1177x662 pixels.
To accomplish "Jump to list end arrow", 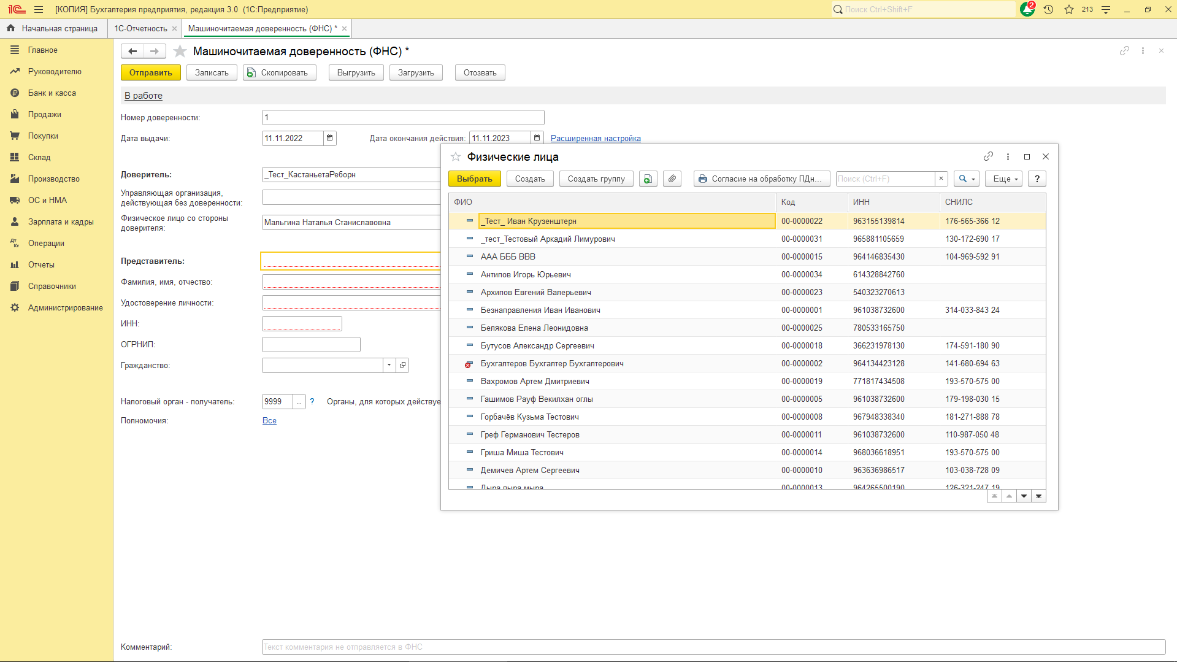I will [1038, 496].
